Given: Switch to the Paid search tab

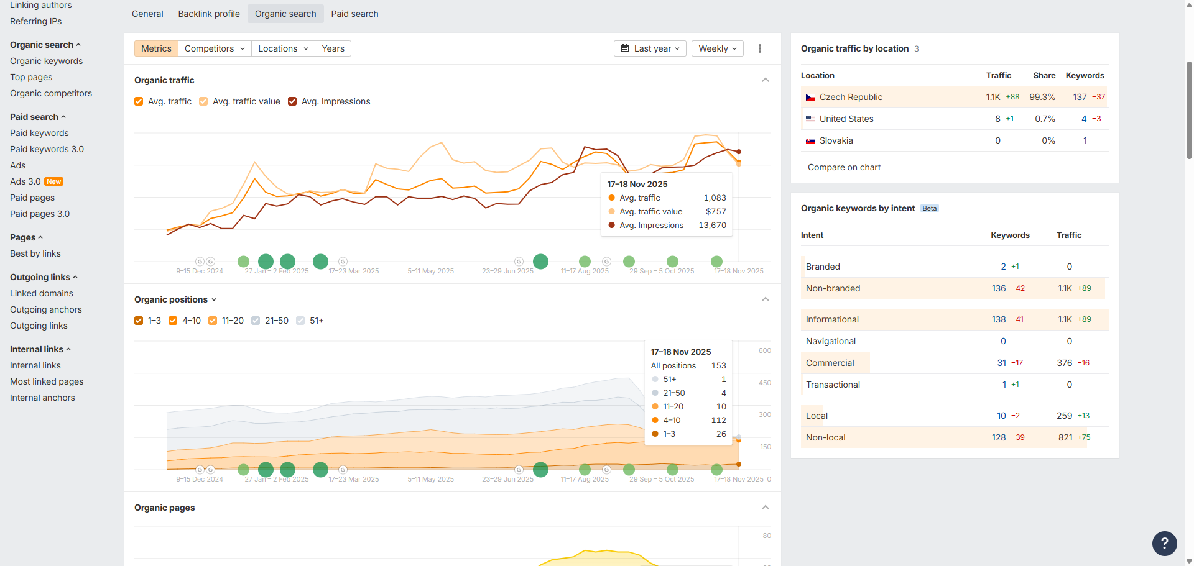Looking at the screenshot, I should tap(354, 14).
